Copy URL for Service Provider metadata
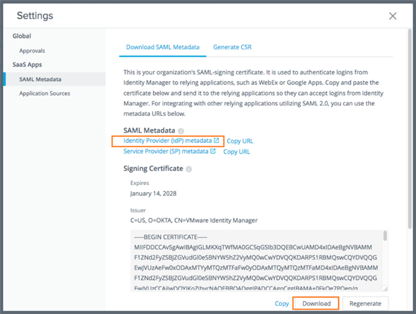 click(236, 152)
